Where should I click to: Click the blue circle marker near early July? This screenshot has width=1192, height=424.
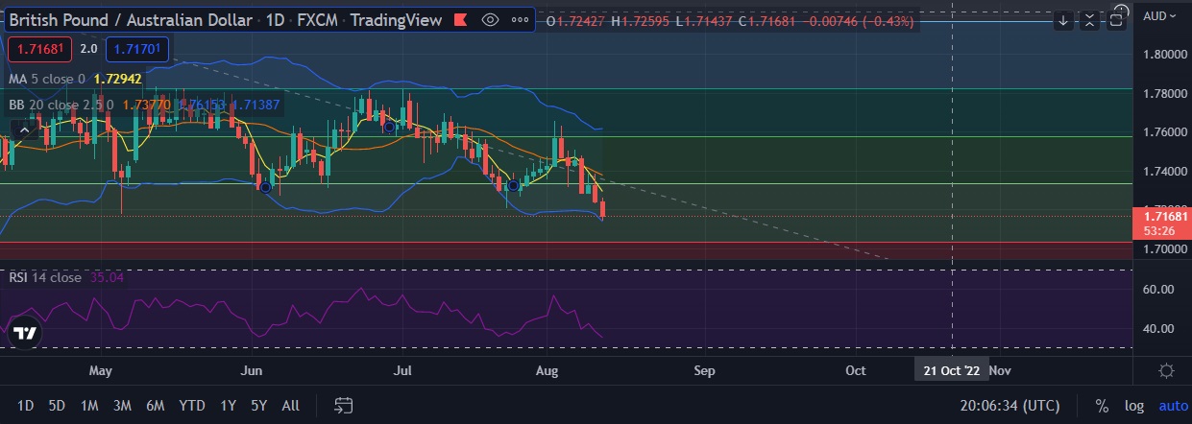coord(389,127)
